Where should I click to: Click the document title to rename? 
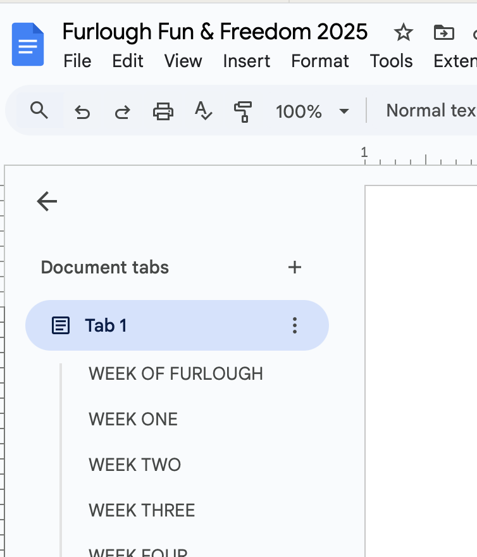pos(215,32)
